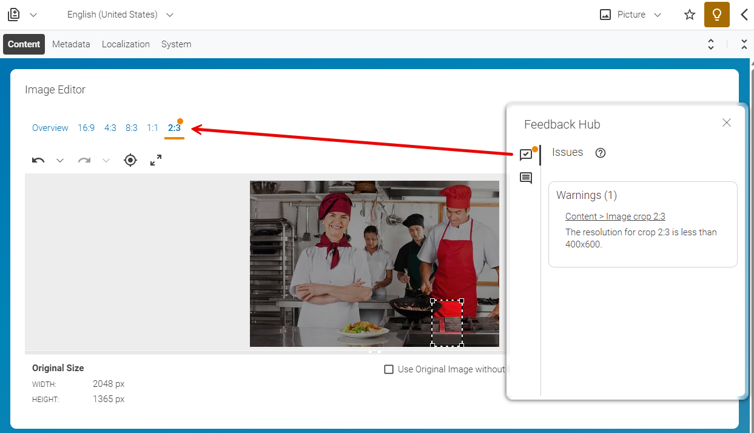The image size is (754, 433).
Task: Select the 16:9 crop variant
Action: tap(86, 128)
